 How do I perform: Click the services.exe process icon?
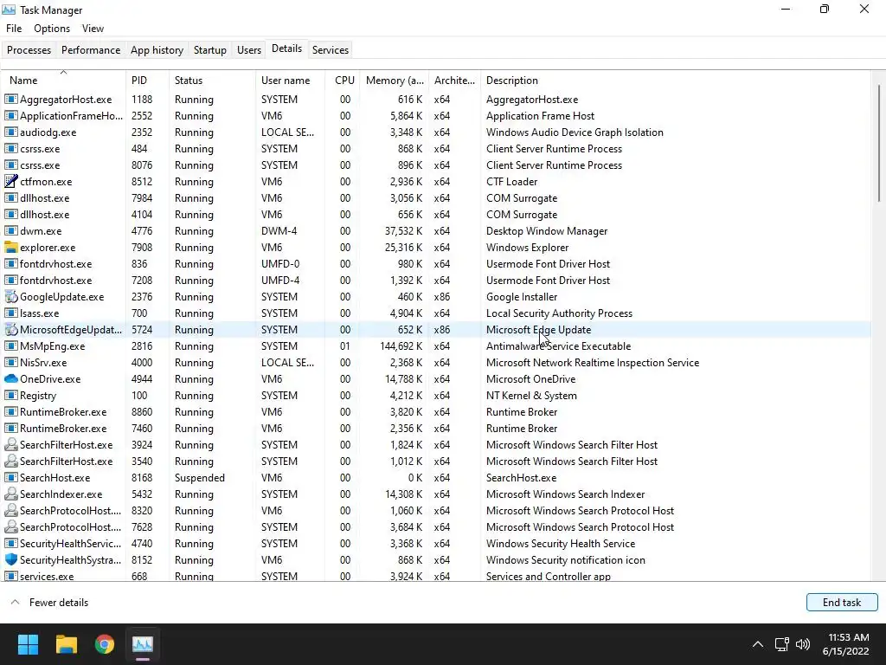click(10, 576)
